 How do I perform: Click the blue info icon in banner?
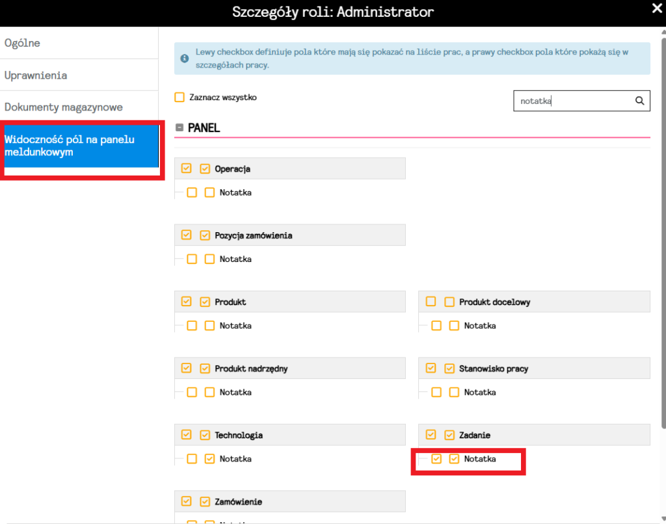tap(184, 59)
